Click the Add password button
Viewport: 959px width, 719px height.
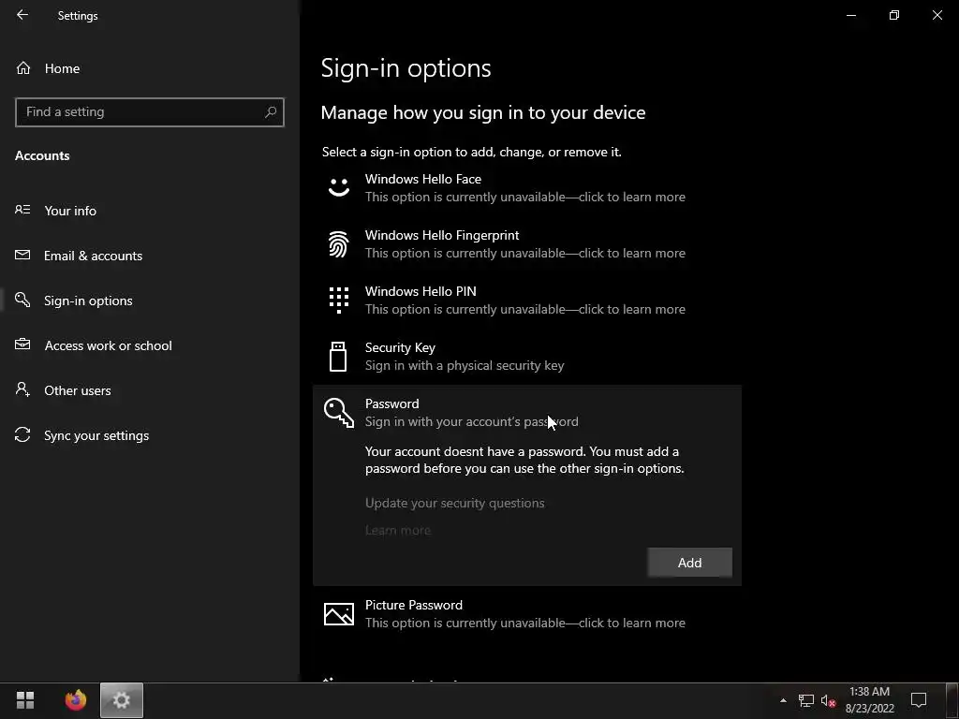690,563
